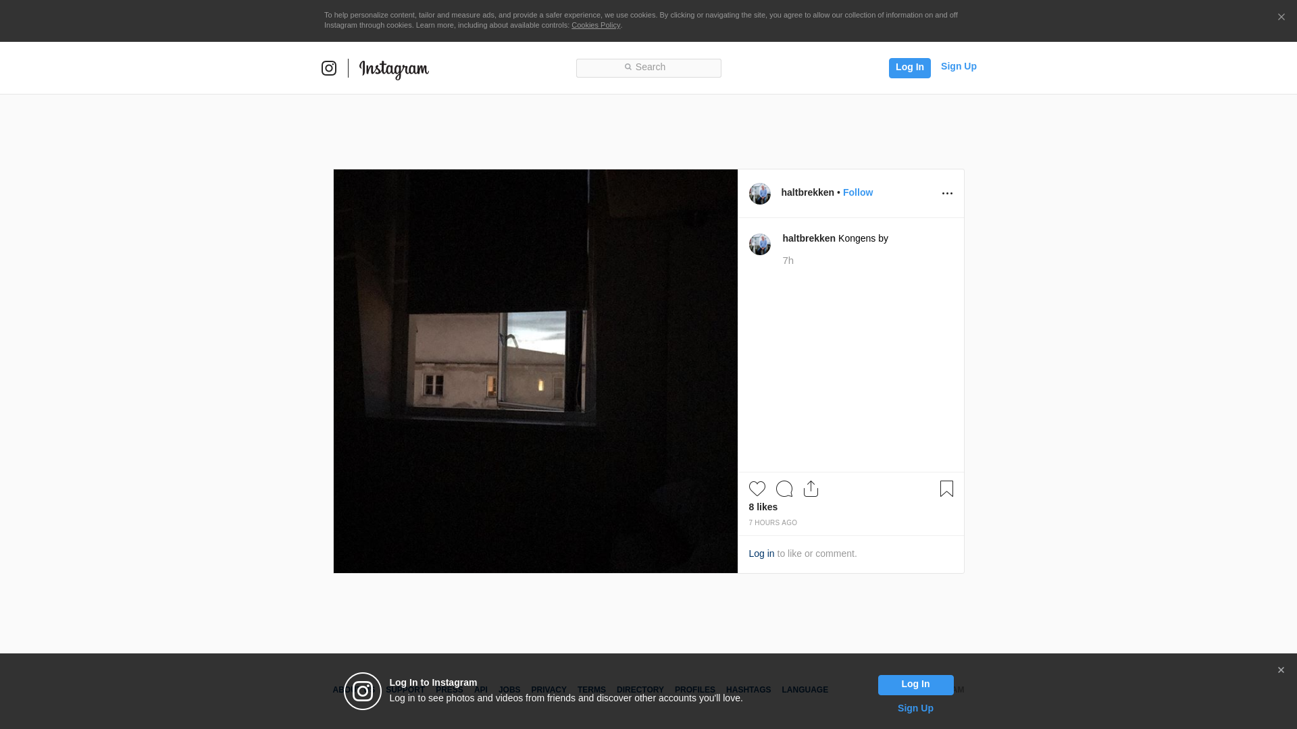Open the PROFILES footer link

pos(695,690)
